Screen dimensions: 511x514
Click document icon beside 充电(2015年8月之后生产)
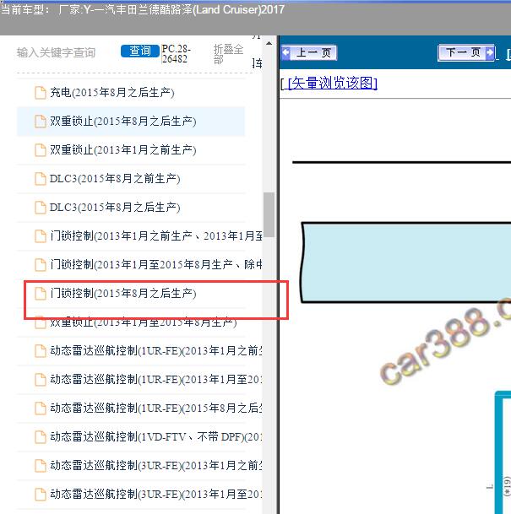pyautogui.click(x=41, y=93)
